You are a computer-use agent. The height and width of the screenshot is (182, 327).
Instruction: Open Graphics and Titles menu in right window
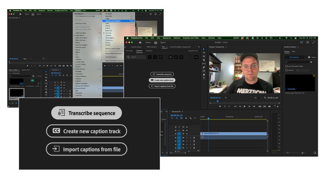click(191, 38)
